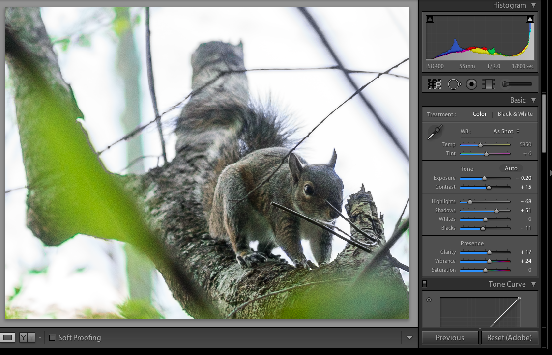Switch treatment to Black & White
Screen dimensions: 552x355
(x=515, y=114)
